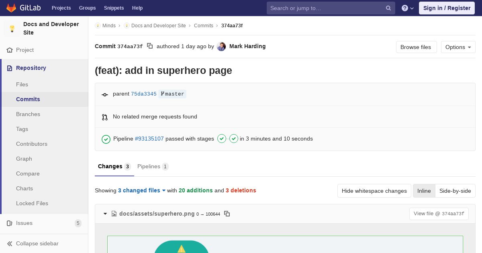Click docs/assets/superhero.png file name
Viewport: 482px width, 253px height.
[157, 214]
